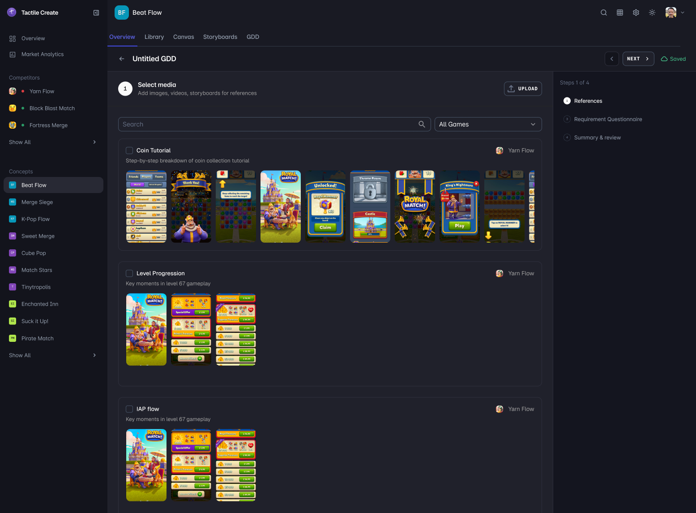Open the Canvas tab
Image resolution: width=696 pixels, height=513 pixels.
pyautogui.click(x=184, y=37)
